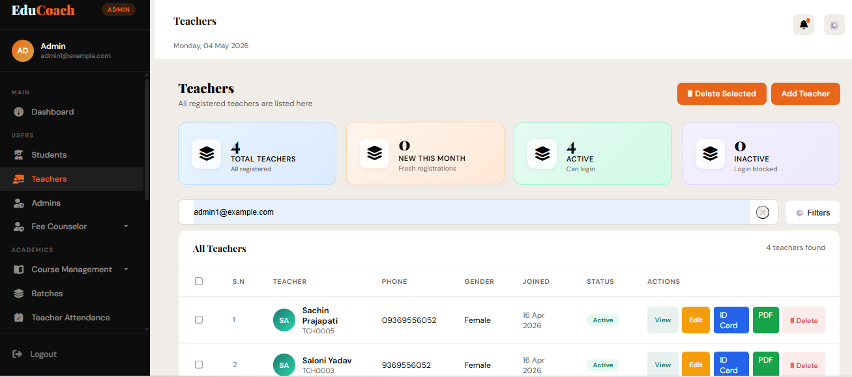Download PDF for Sachin Prajapati
The width and height of the screenshot is (852, 377).
(x=766, y=320)
